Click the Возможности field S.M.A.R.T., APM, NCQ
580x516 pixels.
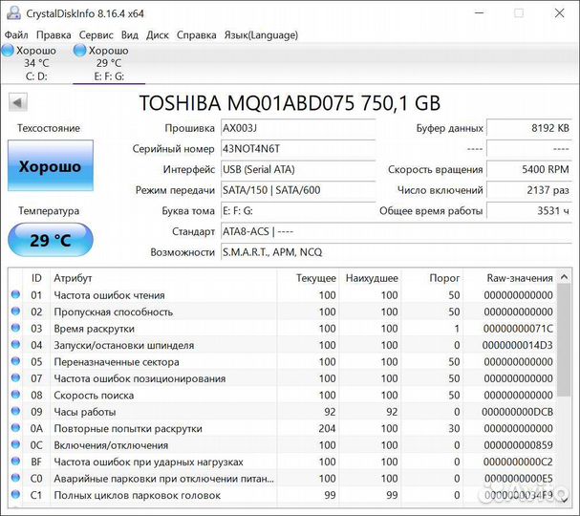pyautogui.click(x=397, y=252)
